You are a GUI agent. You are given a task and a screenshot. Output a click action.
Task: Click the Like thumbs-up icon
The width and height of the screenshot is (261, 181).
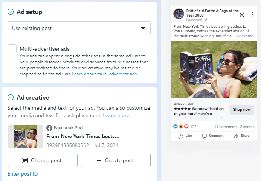tap(181, 136)
